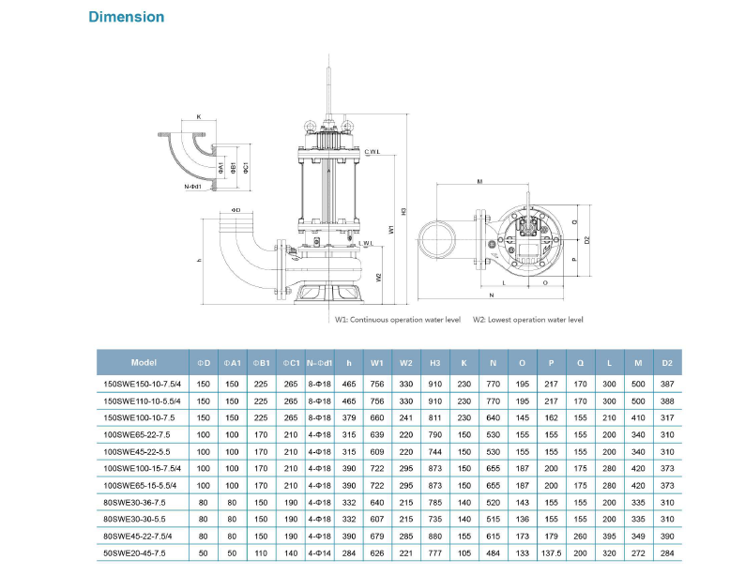Select the H3 column header
Screen dimensions: 745x575
coord(434,363)
